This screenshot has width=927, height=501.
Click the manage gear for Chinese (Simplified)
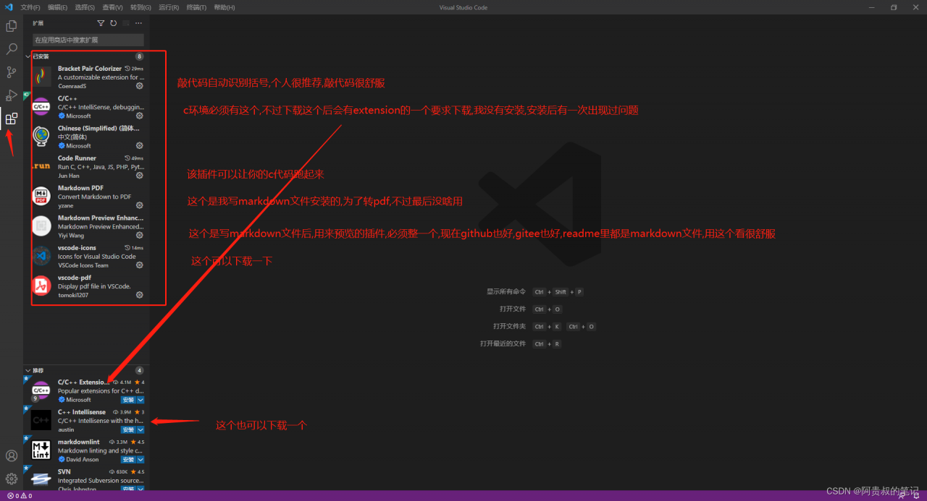click(140, 145)
